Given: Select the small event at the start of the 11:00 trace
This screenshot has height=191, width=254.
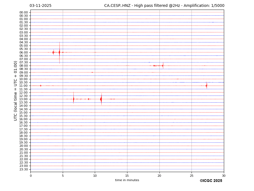Looking at the screenshot, I should (x=41, y=86).
